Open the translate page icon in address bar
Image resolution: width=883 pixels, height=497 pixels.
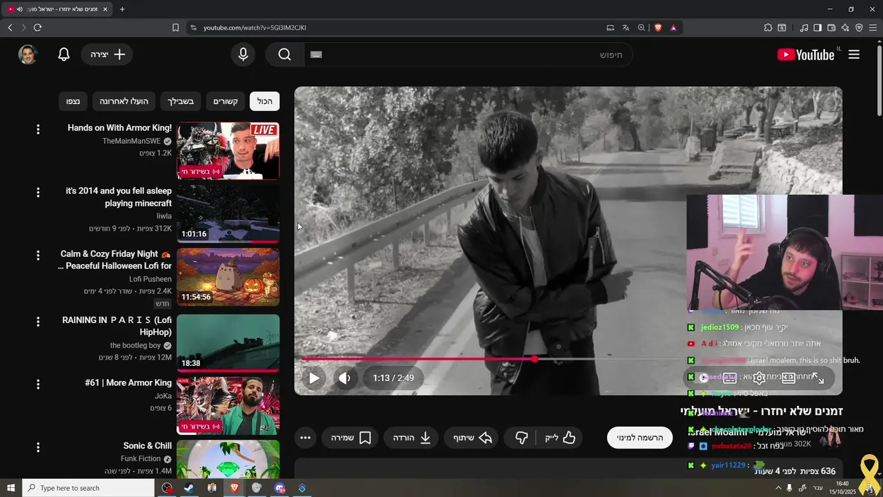(x=626, y=28)
